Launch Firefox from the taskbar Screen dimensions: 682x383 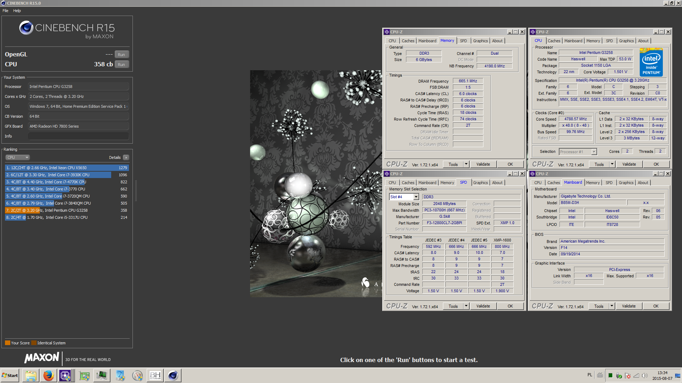(x=49, y=376)
